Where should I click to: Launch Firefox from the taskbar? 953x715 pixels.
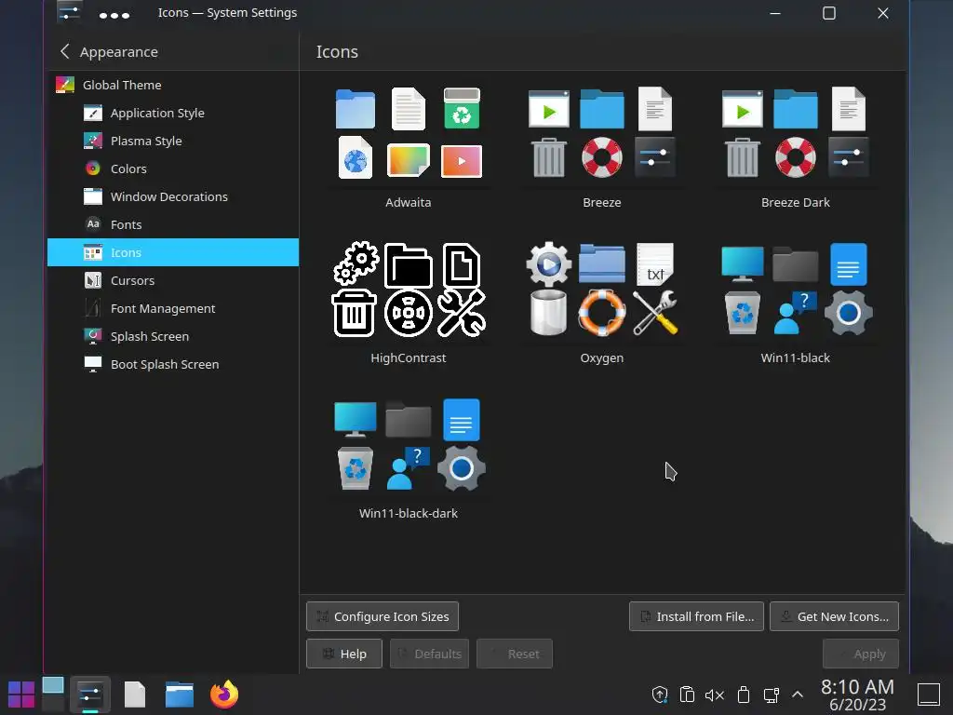224,695
